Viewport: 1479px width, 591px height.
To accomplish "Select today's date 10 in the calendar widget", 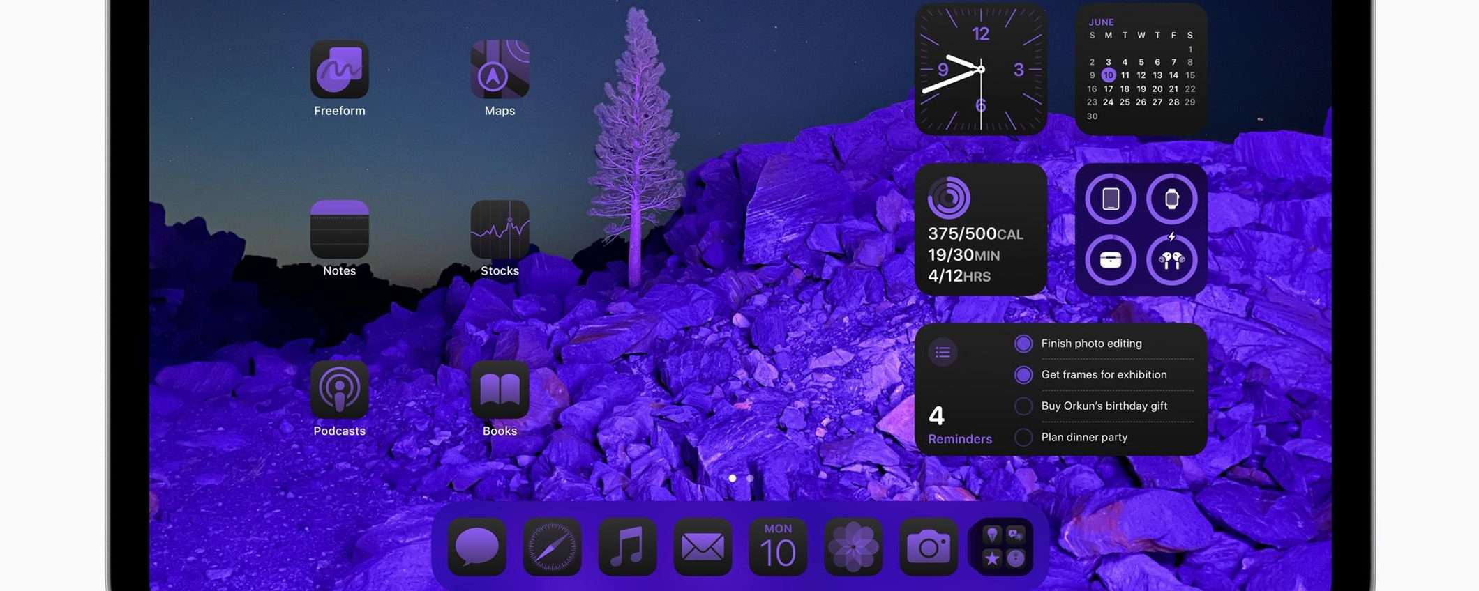I will [x=1109, y=75].
